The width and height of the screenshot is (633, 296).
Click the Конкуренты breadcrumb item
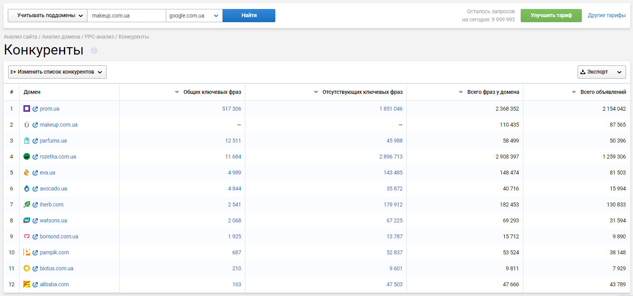pyautogui.click(x=133, y=37)
